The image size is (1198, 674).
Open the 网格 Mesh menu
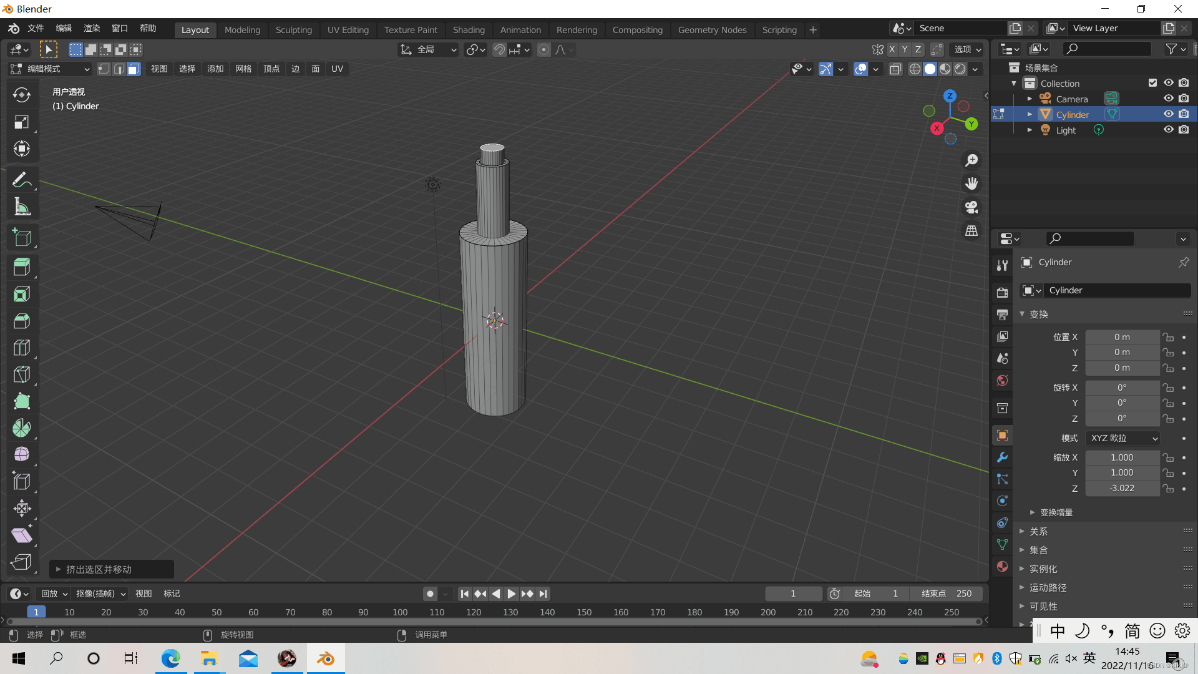(x=243, y=69)
